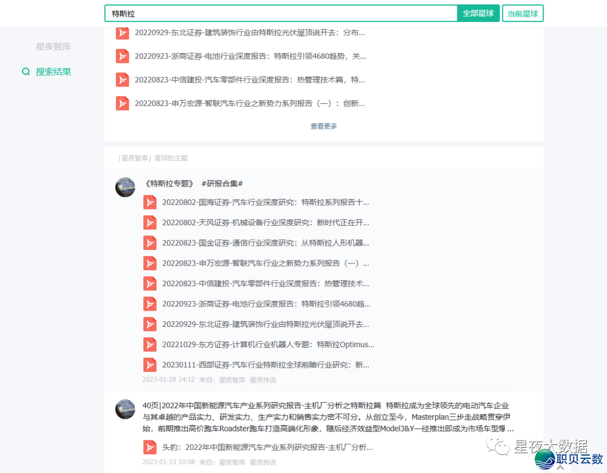Image resolution: width=607 pixels, height=473 pixels.
Task: Click 星夜传说 beside the 2023-01-28 timestamp
Action: [263, 380]
